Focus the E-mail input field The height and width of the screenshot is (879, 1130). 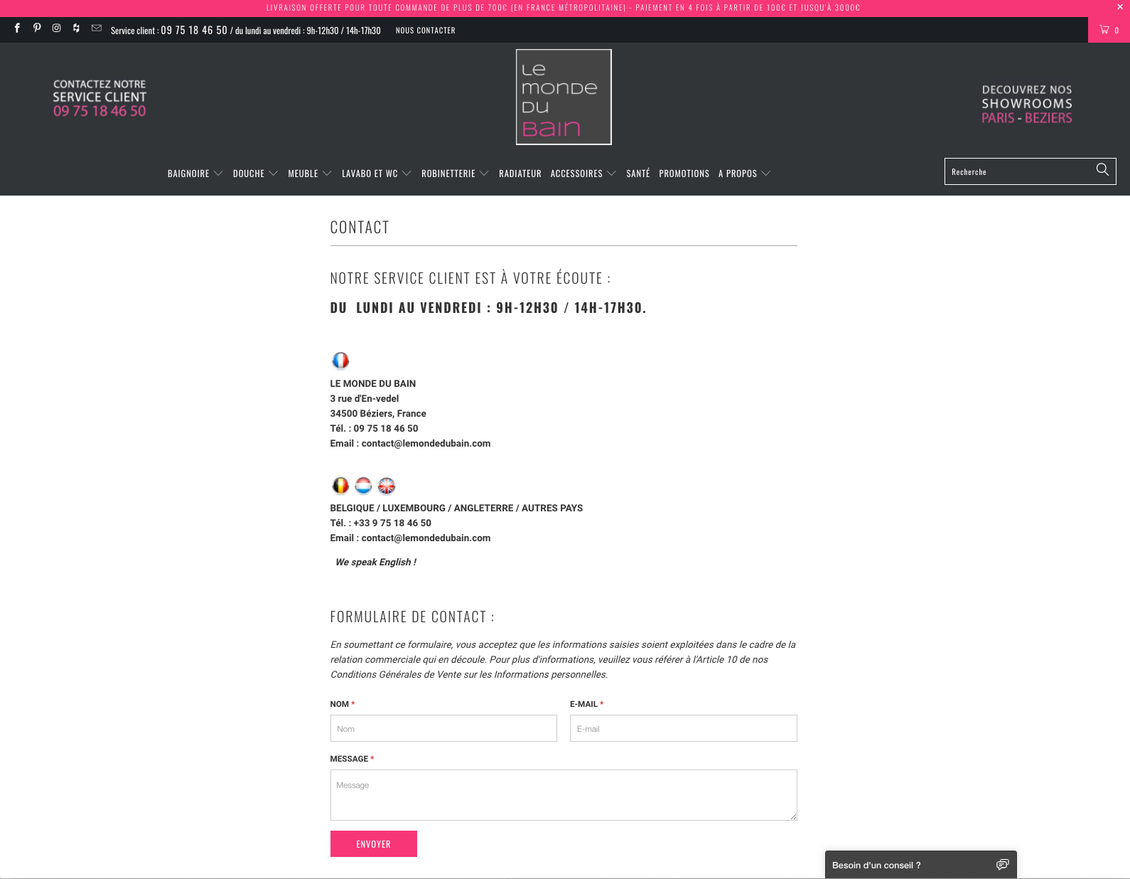684,728
